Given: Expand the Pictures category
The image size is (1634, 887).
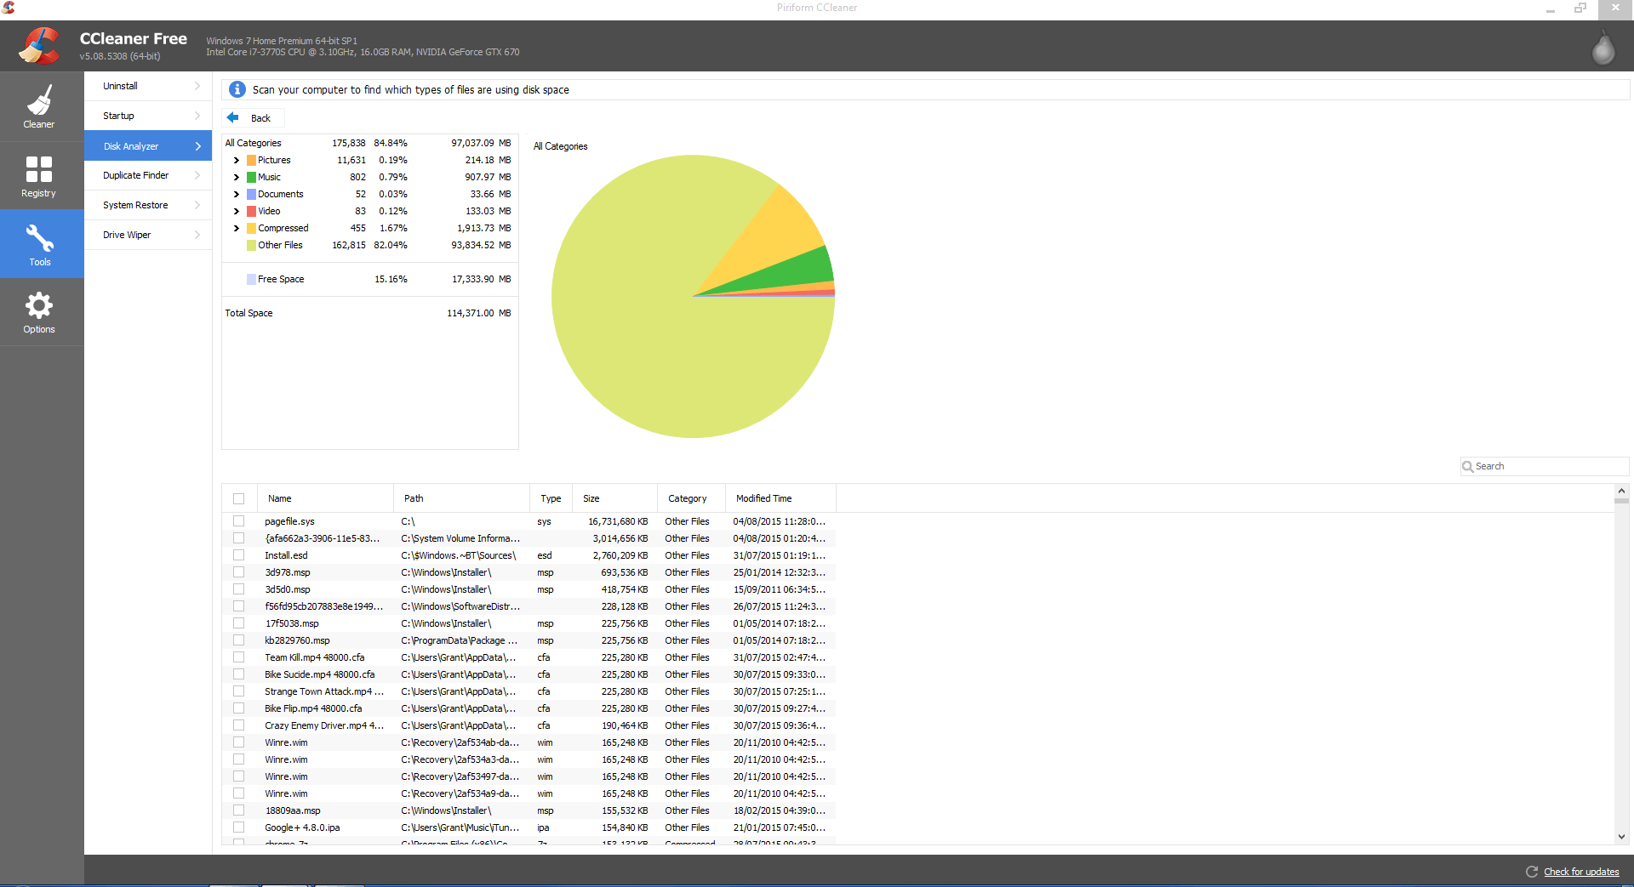Looking at the screenshot, I should 236,160.
